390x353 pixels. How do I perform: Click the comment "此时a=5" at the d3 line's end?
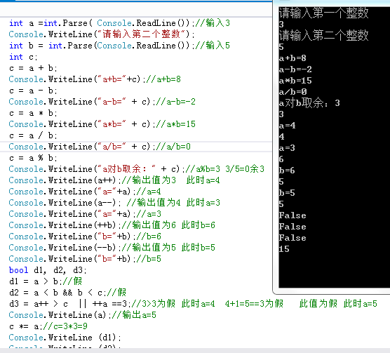pyautogui.click(x=361, y=304)
